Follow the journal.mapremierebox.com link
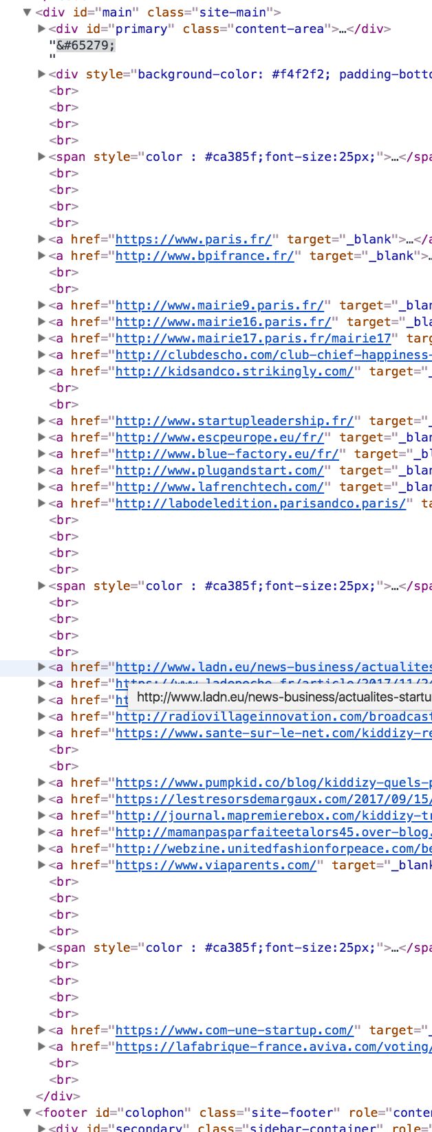432x1132 pixels. (x=274, y=816)
